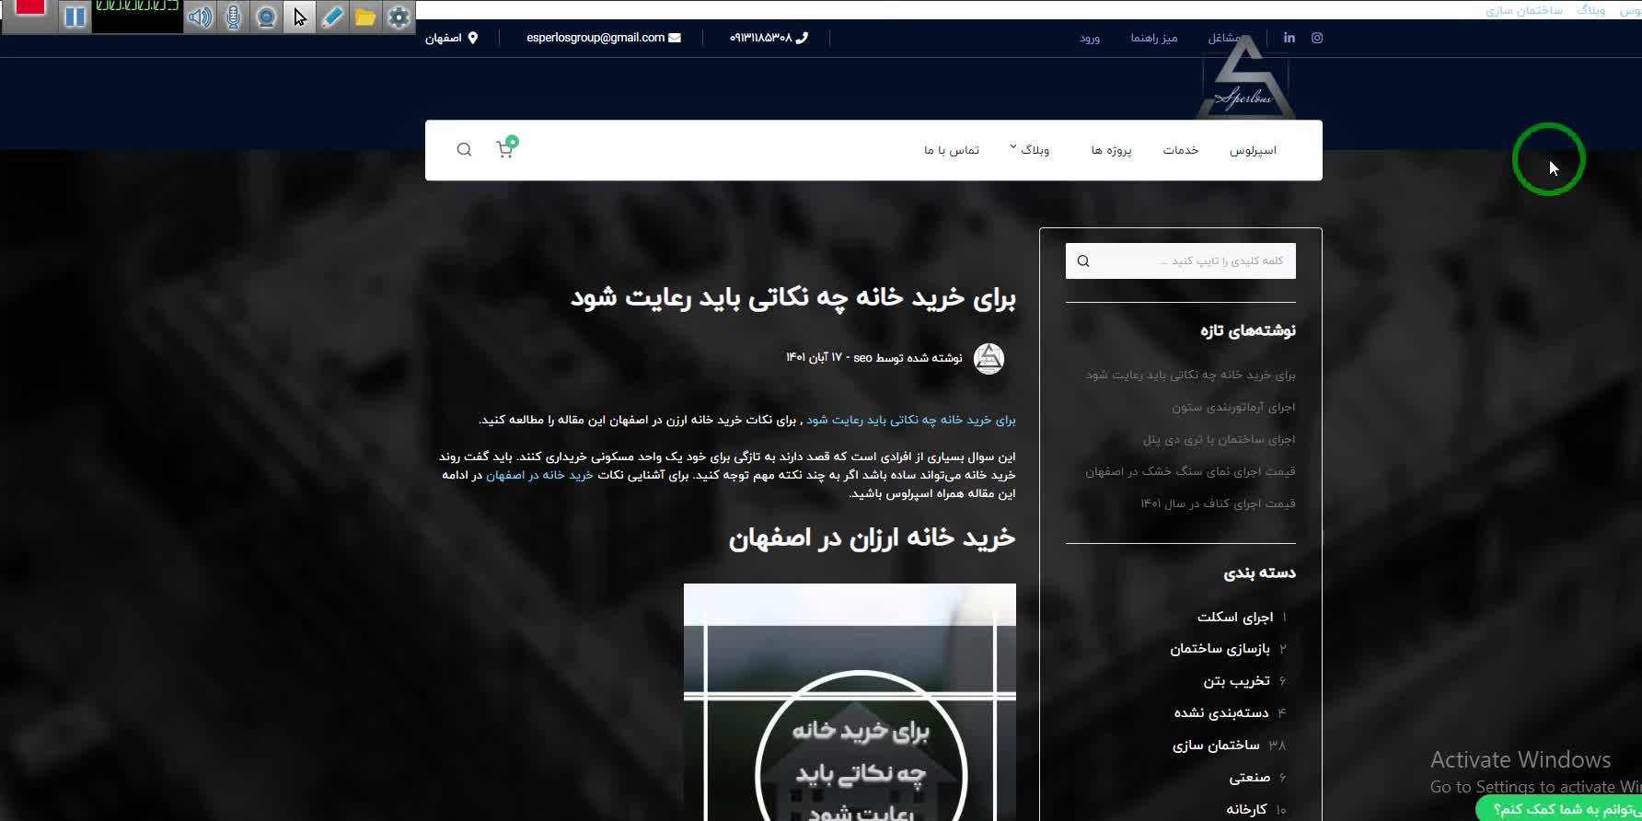Open the ساختمان سازی category in sidebar
Viewport: 1642px width, 821px height.
tap(1216, 746)
